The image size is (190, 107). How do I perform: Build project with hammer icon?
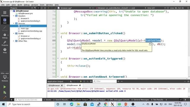5,97
